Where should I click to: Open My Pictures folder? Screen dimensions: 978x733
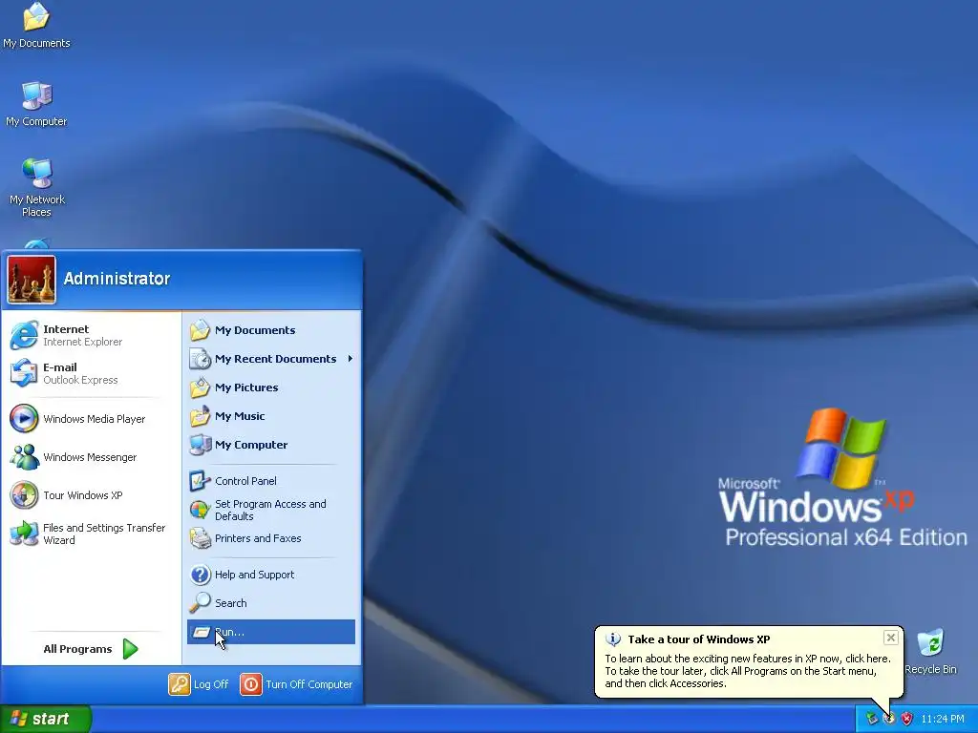[x=270, y=387]
